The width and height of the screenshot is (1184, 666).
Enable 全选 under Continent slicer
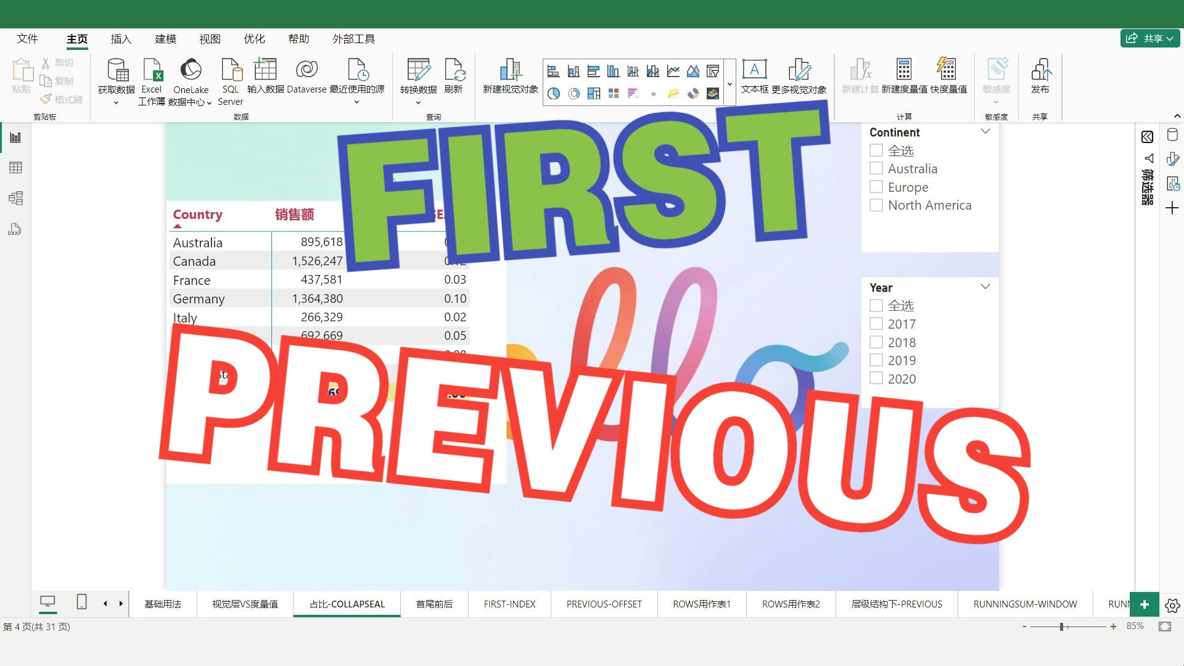(x=876, y=150)
